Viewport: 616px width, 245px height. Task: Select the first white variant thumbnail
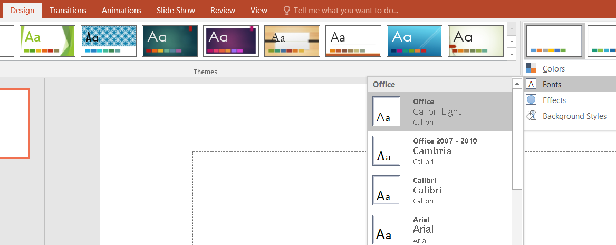point(554,40)
